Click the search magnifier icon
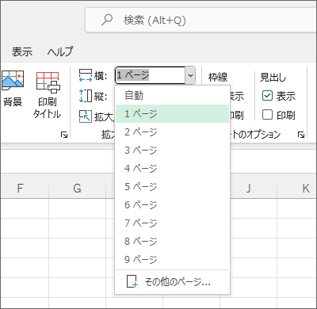Image resolution: width=317 pixels, height=309 pixels. coord(107,20)
